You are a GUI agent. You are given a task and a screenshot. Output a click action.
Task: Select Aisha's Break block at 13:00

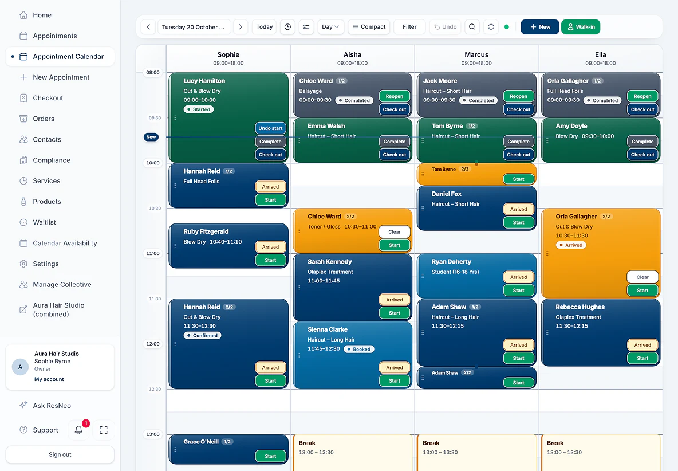click(x=352, y=453)
